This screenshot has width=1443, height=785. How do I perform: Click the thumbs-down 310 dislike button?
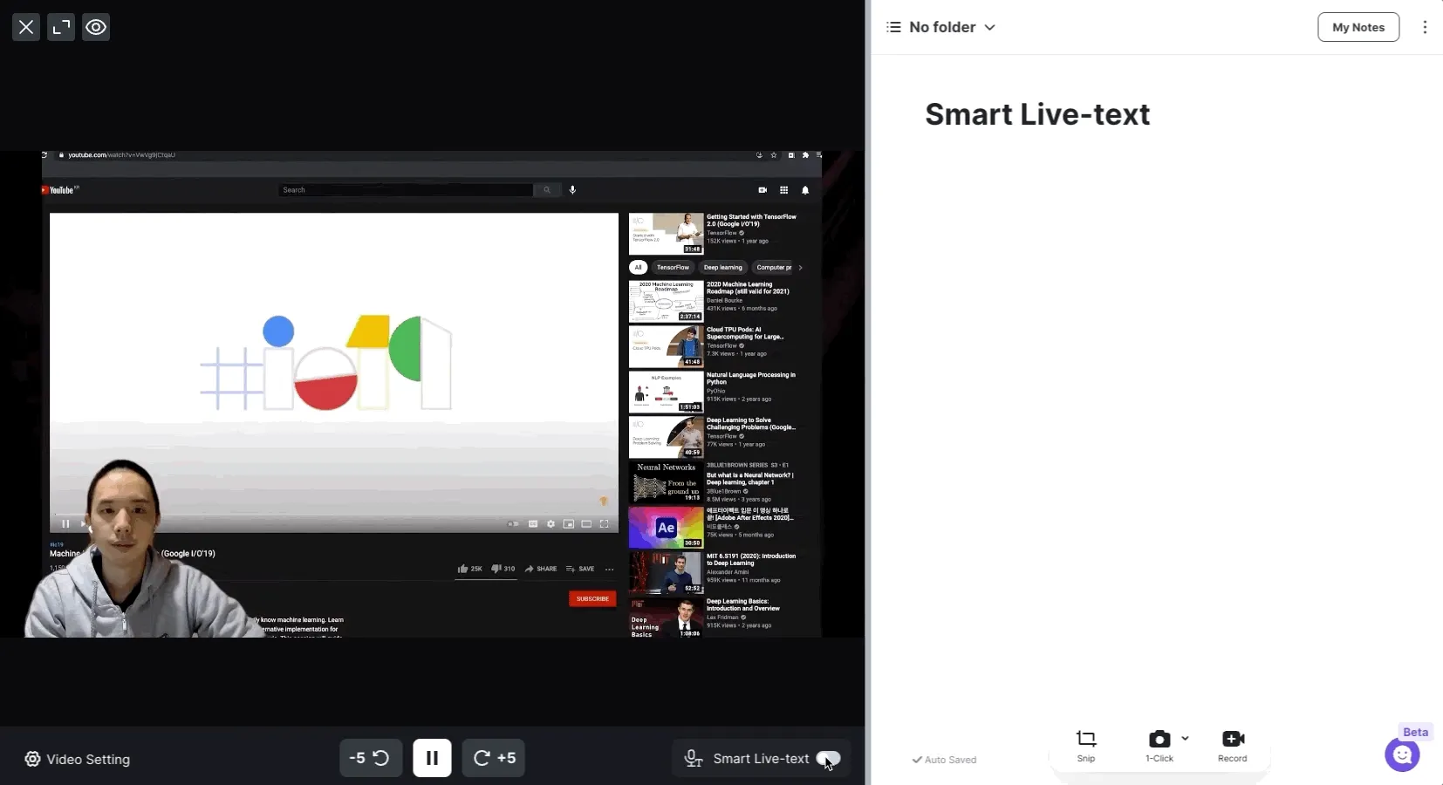click(503, 569)
